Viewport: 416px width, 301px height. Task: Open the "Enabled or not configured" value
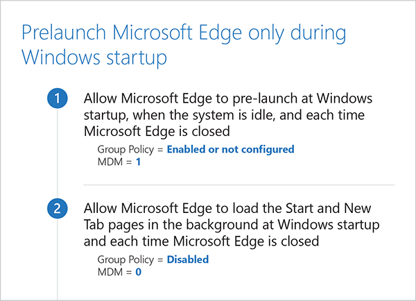229,149
